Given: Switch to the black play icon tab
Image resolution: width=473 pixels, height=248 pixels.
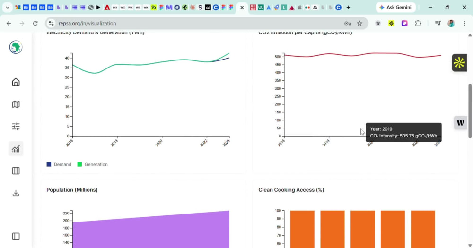Looking at the screenshot, I should click(x=98, y=7).
